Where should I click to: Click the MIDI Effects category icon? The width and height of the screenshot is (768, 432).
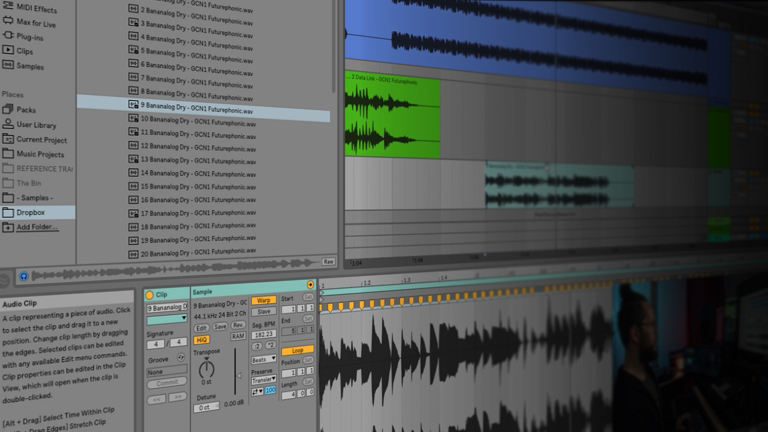coord(8,5)
